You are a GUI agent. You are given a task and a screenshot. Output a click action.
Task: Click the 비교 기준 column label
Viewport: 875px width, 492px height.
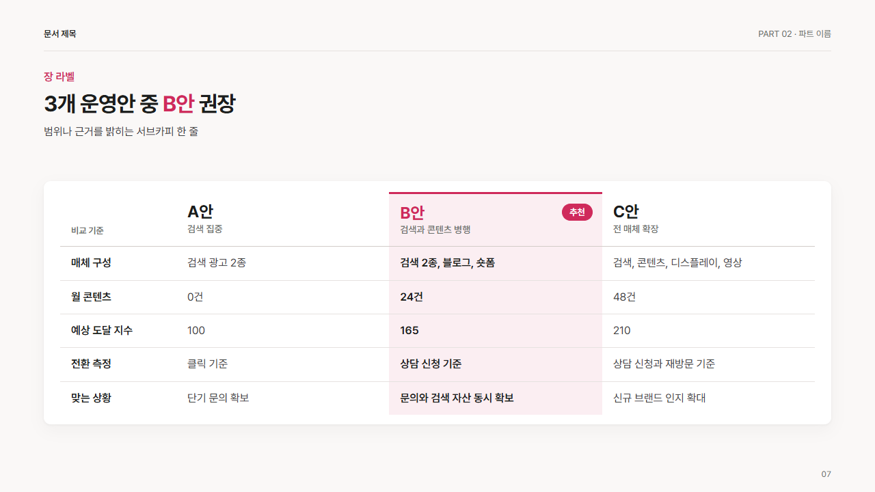pyautogui.click(x=87, y=231)
